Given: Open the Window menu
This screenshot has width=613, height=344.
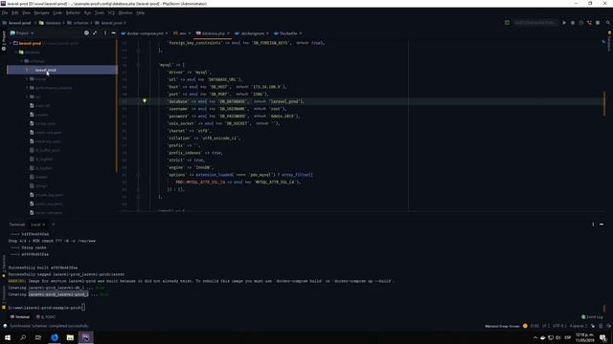Looking at the screenshot, I should click(x=125, y=12).
